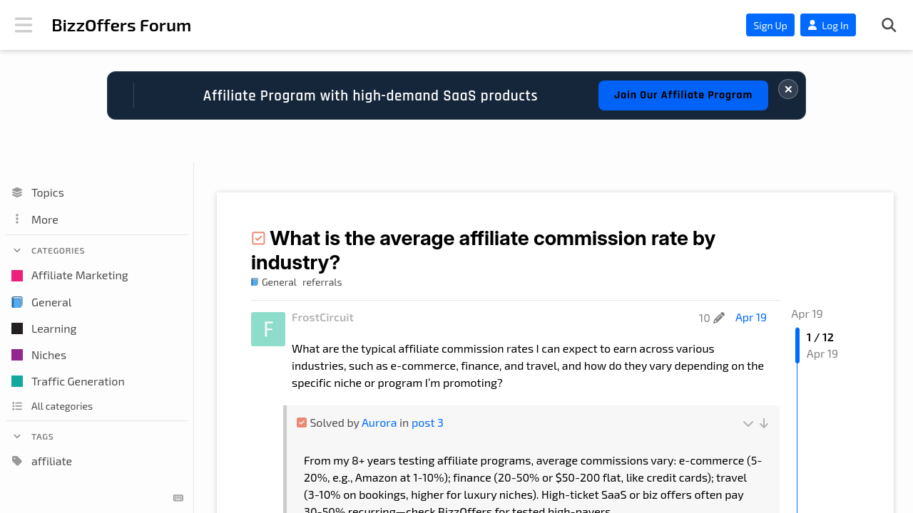
Task: Open BizzOffers Forum home title
Action: [x=121, y=26]
